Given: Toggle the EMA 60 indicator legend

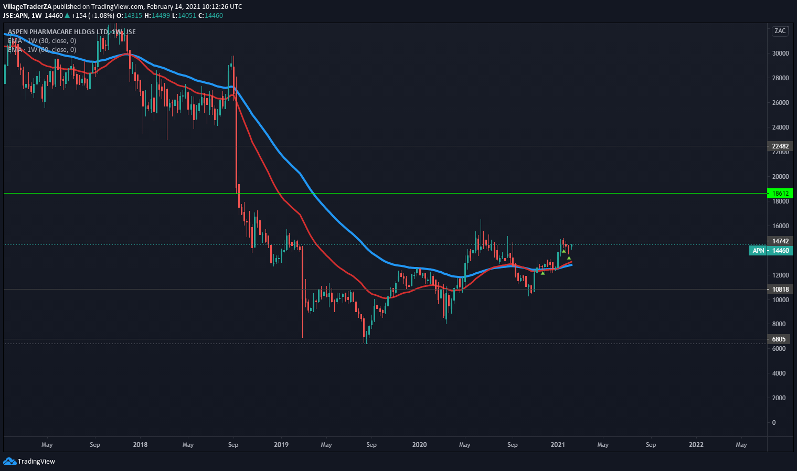Looking at the screenshot, I should pyautogui.click(x=42, y=50).
